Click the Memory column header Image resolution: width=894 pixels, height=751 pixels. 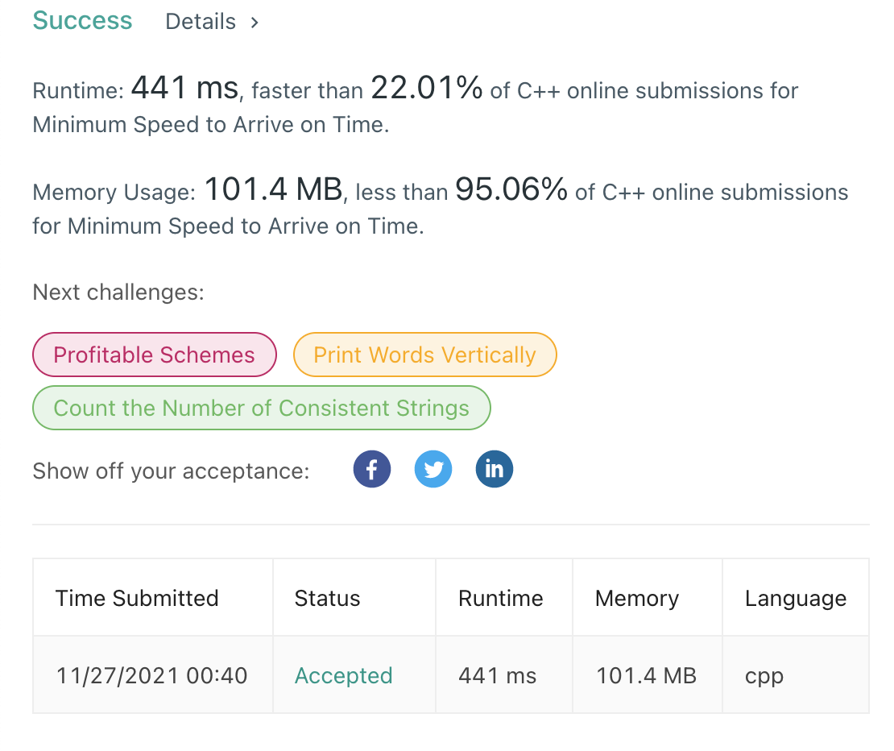[x=636, y=598]
